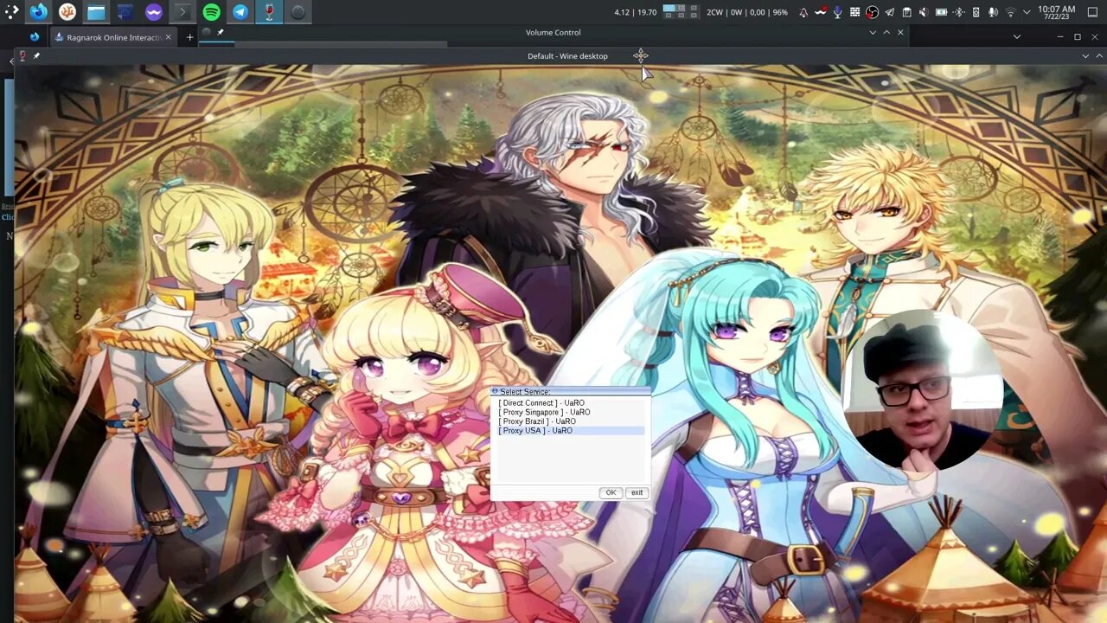
Task: Expand hidden system tray icons
Action: (1027, 12)
